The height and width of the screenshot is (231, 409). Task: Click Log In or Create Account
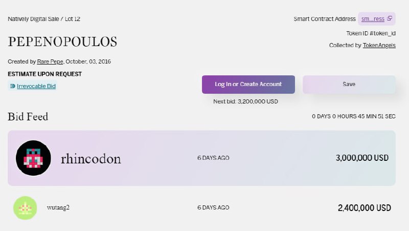tap(248, 85)
